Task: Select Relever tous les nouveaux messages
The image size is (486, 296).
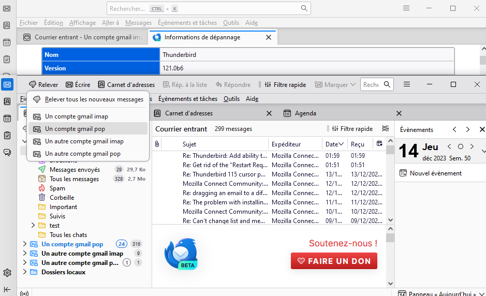Action: (x=88, y=99)
